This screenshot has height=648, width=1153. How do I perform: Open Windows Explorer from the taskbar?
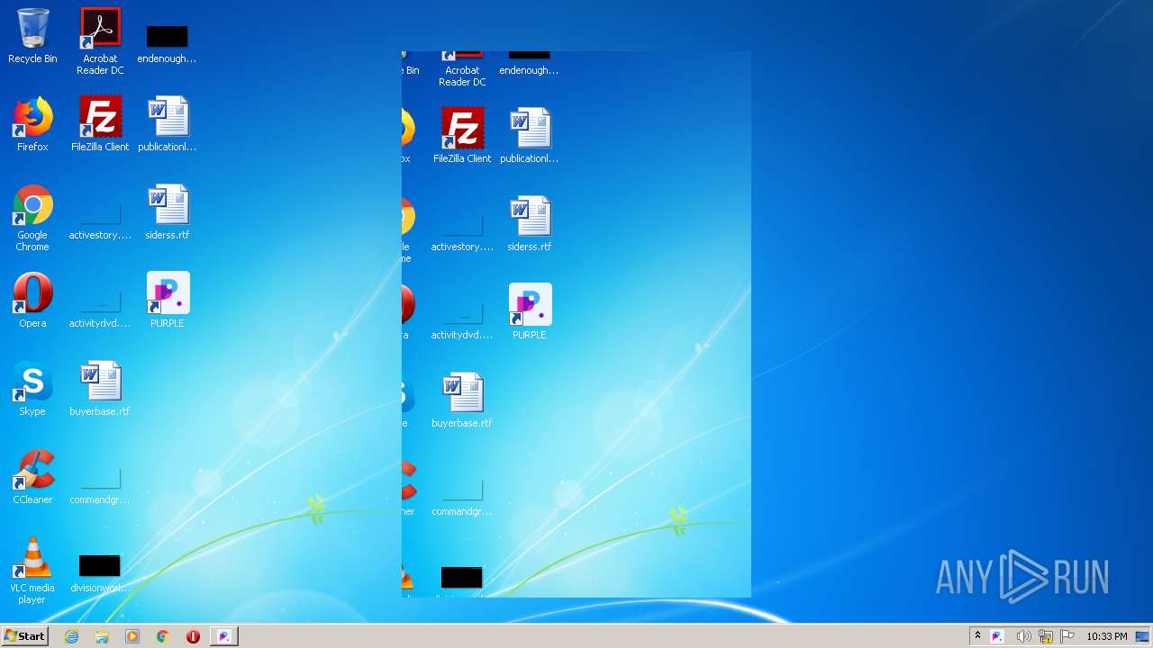pos(102,636)
